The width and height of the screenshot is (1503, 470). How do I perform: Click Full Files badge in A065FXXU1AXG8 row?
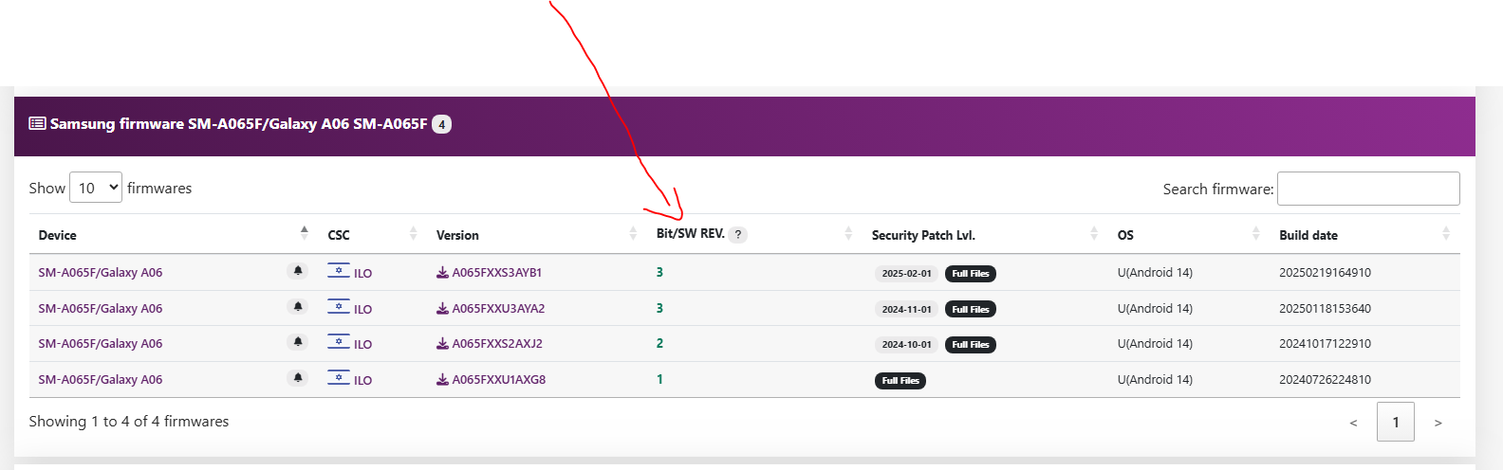pyautogui.click(x=900, y=380)
